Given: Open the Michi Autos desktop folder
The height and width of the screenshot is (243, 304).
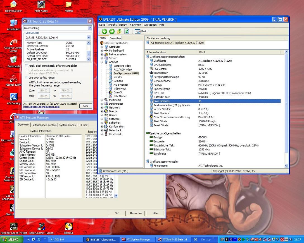Looking at the screenshot, I should click(x=41, y=6).
